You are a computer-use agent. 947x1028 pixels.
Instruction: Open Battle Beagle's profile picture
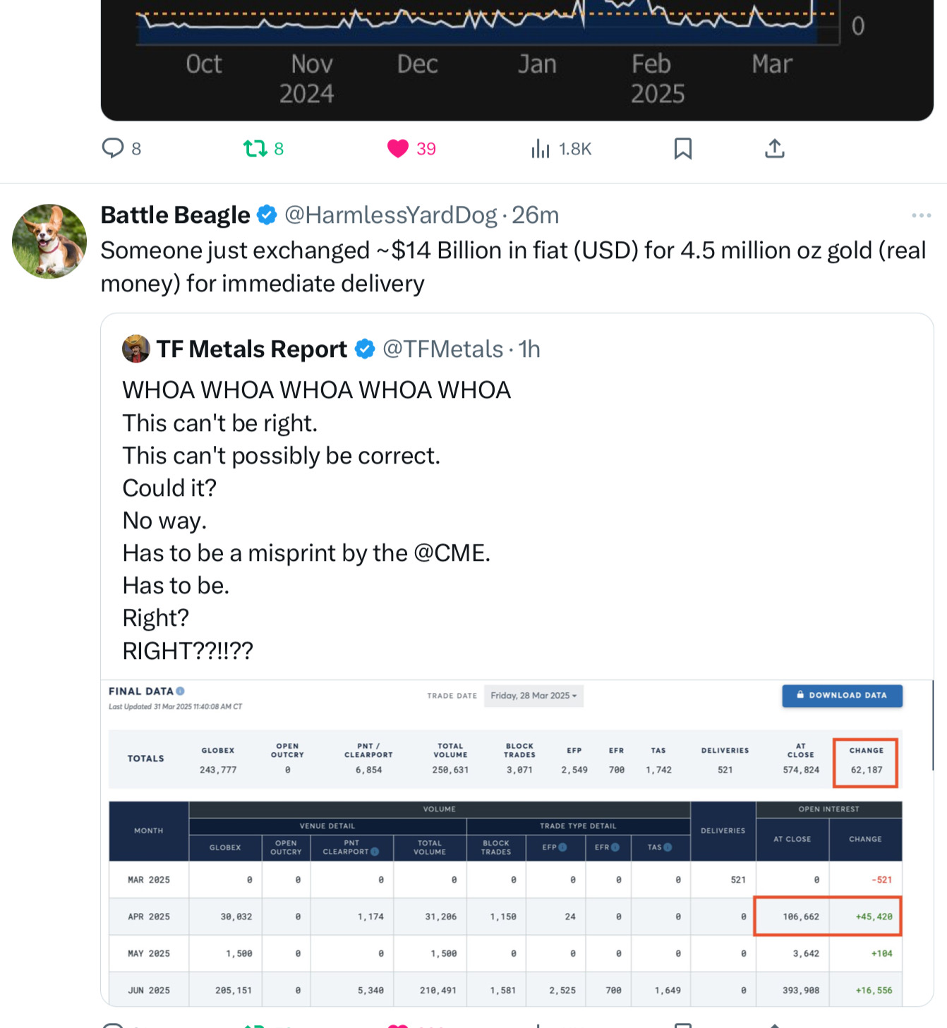(49, 241)
